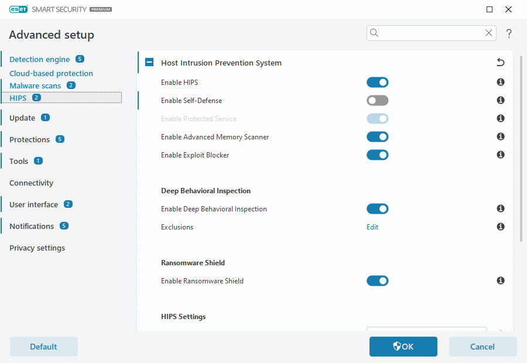527x363 pixels.
Task: Turn on Enable Self-Defense switch
Action: (x=377, y=101)
